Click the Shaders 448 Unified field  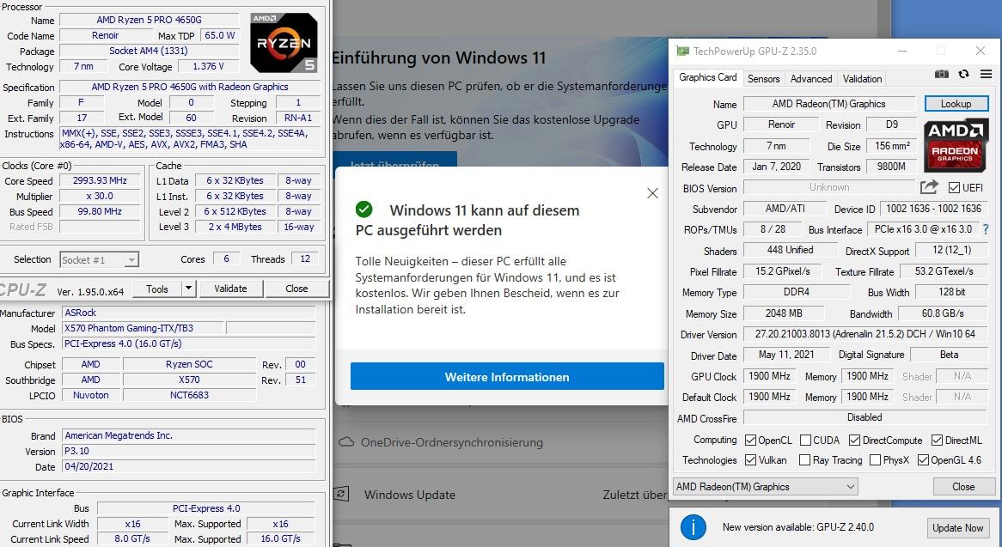click(790, 250)
